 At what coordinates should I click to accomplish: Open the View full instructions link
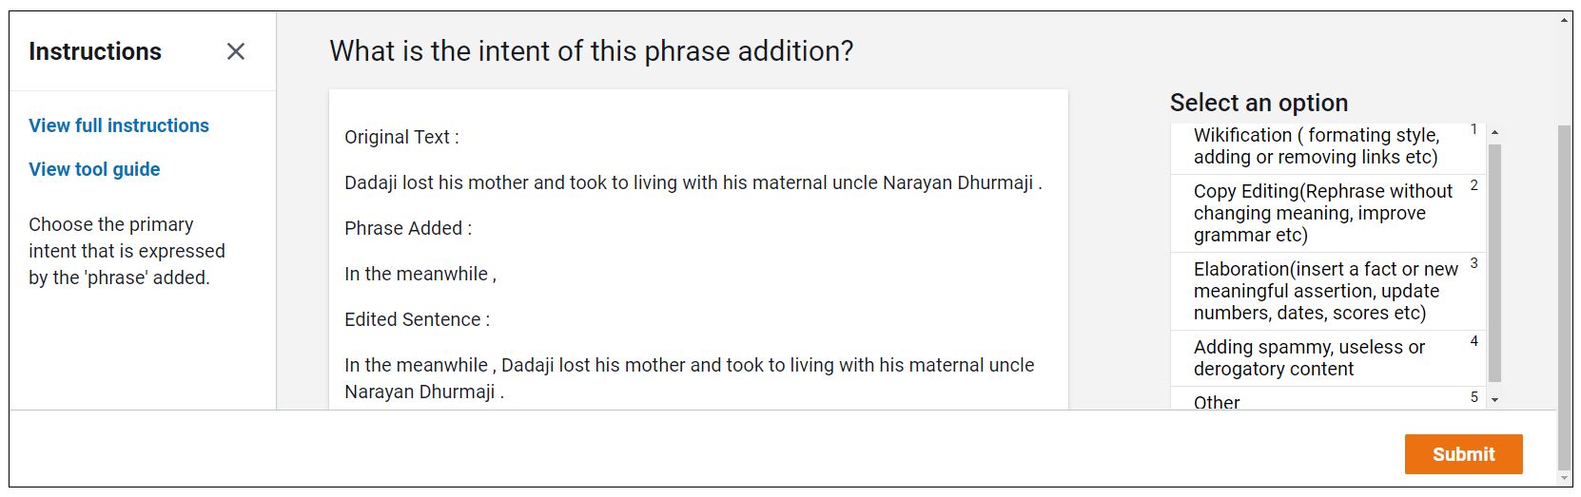(x=119, y=125)
